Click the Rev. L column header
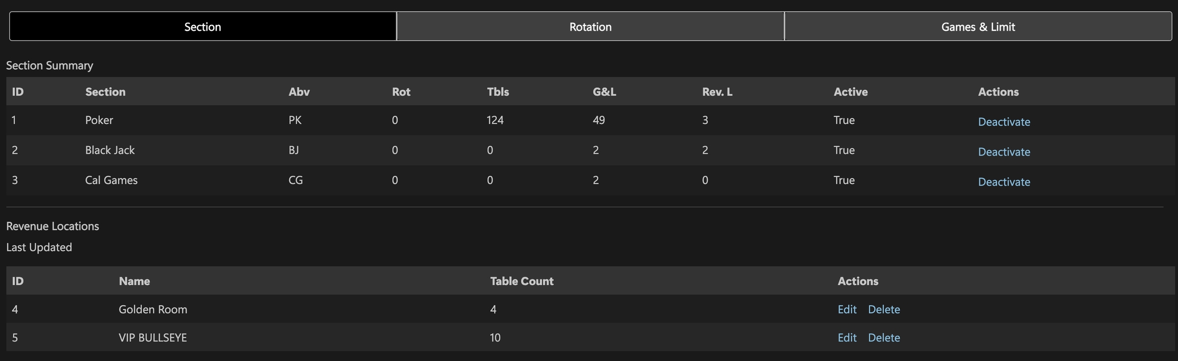The image size is (1178, 361). [717, 92]
